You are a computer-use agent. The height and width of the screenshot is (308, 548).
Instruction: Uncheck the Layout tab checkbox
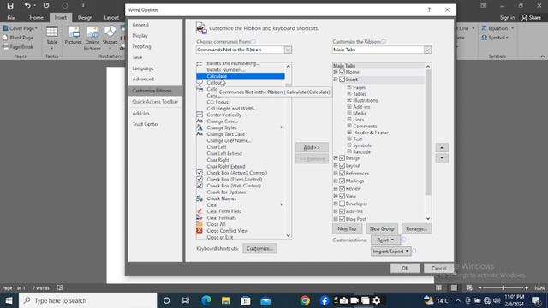342,165
